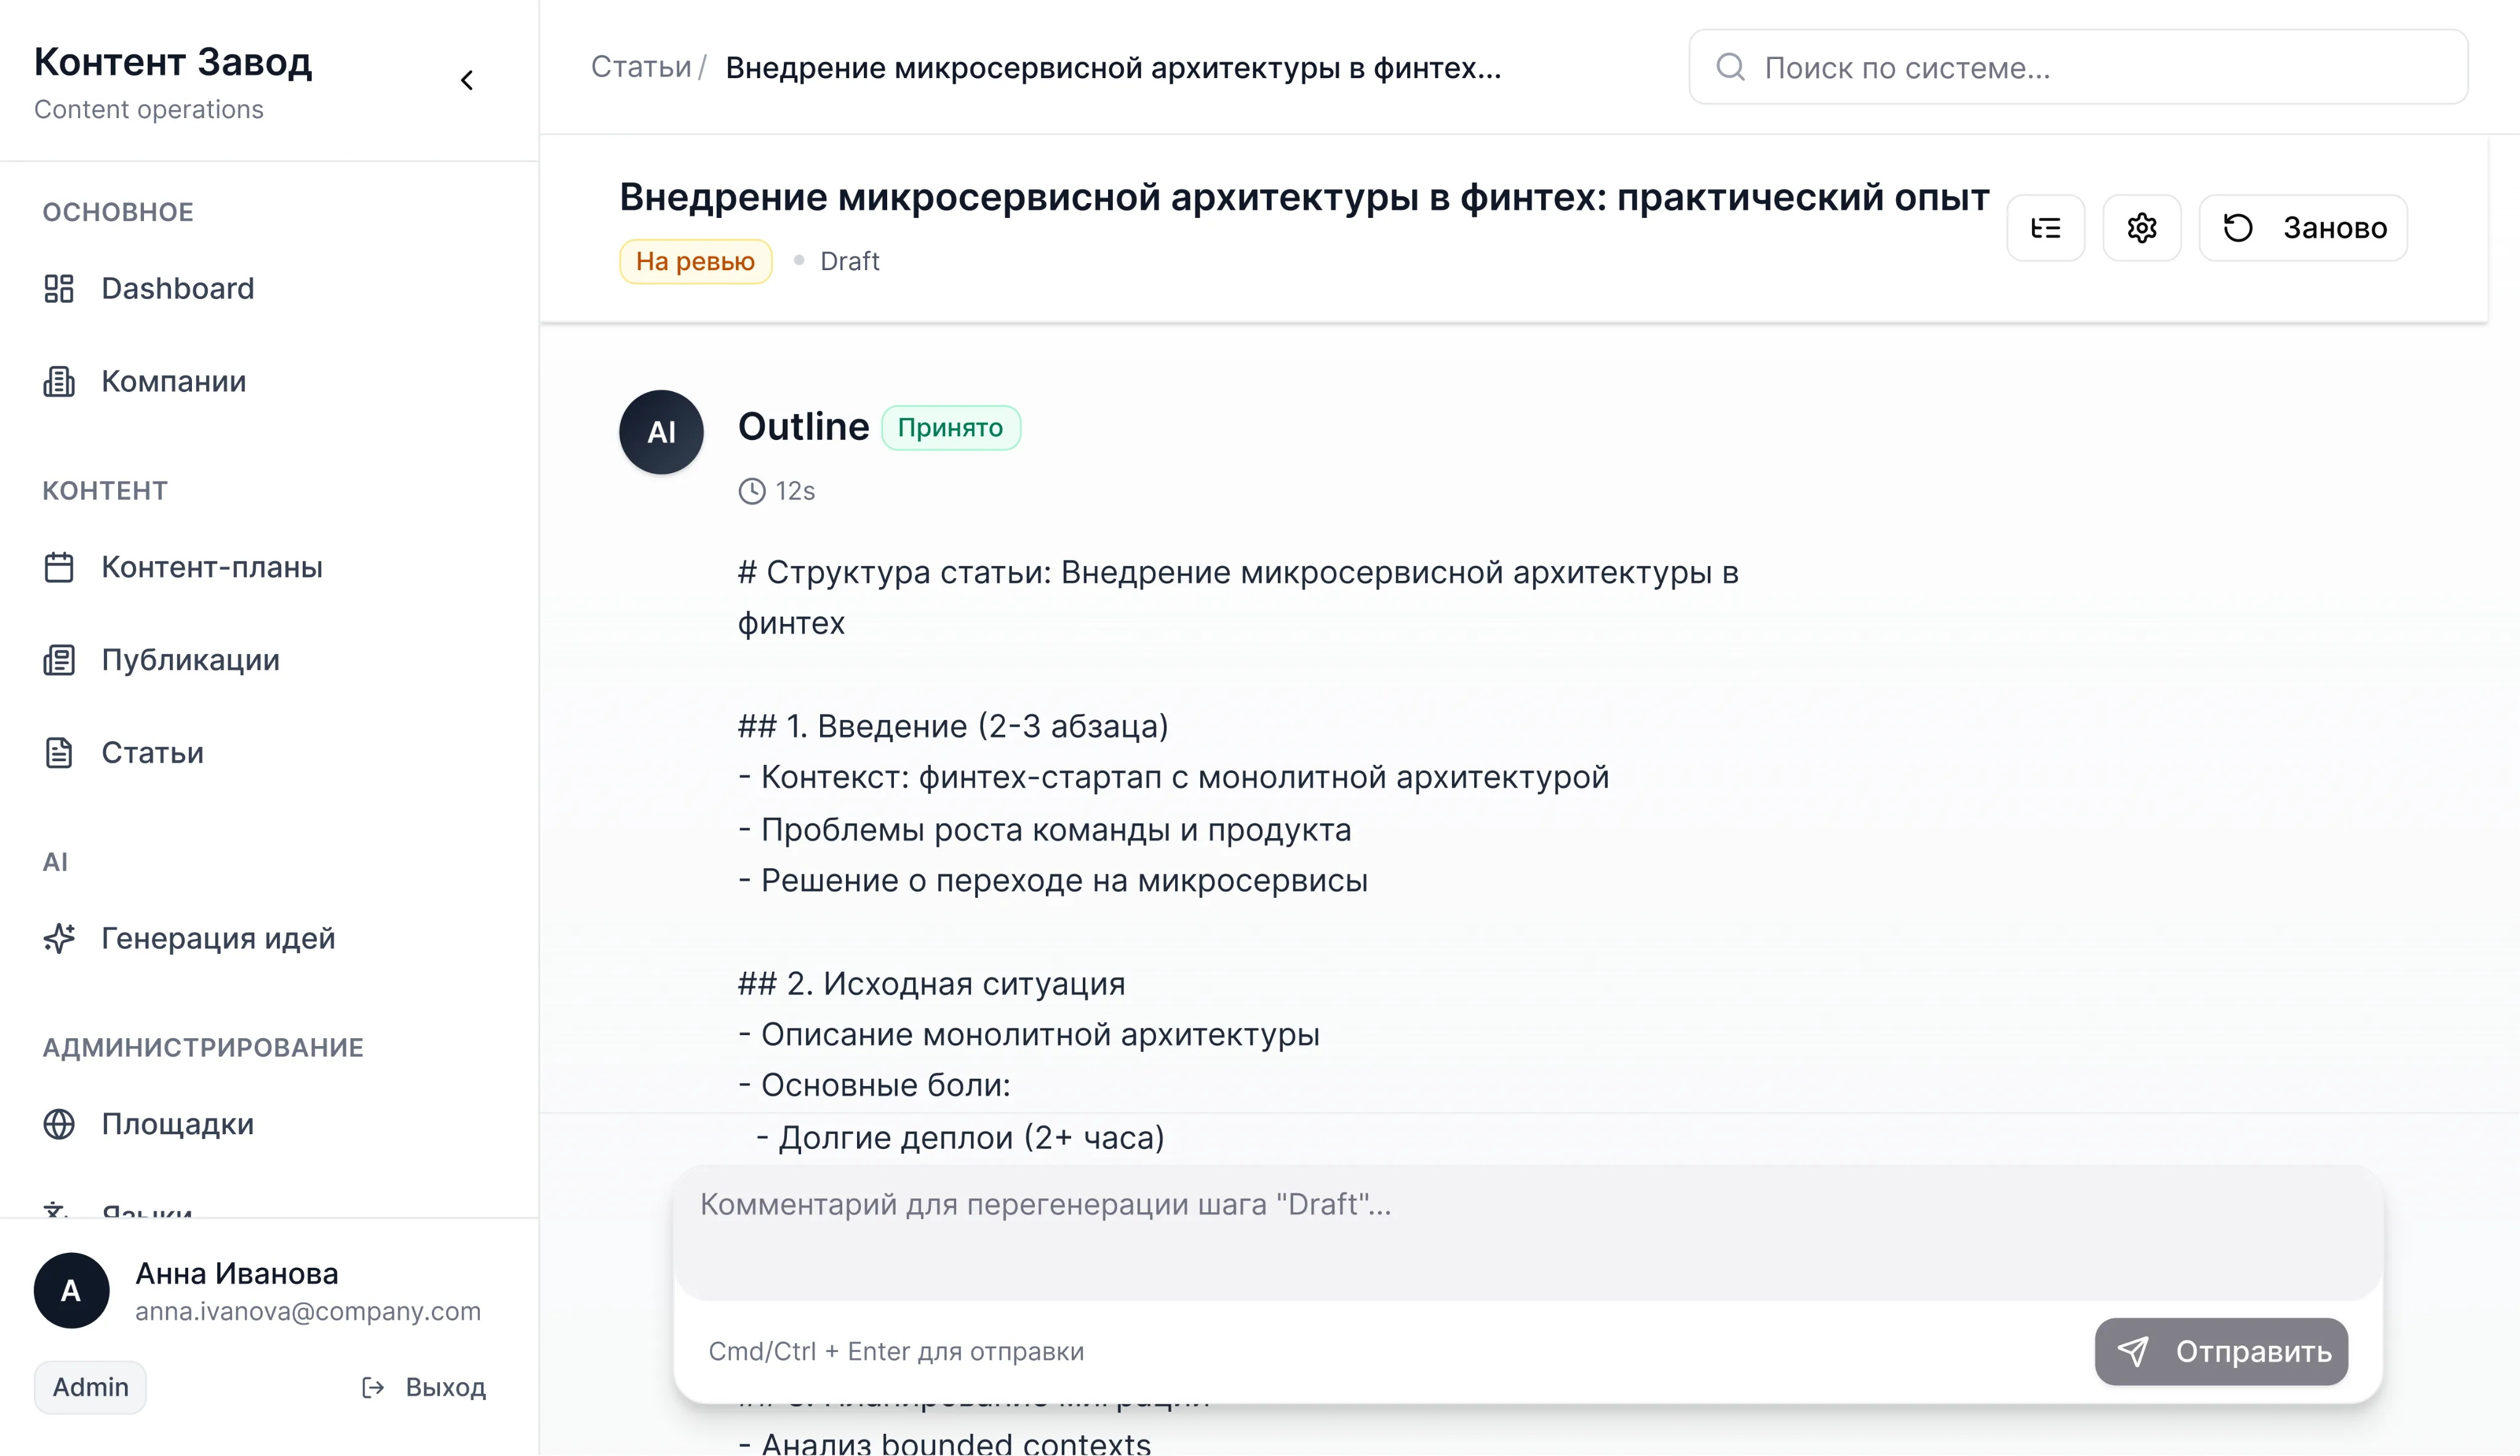This screenshot has width=2520, height=1456.
Task: Open the pipeline steps view icon
Action: coord(2046,227)
